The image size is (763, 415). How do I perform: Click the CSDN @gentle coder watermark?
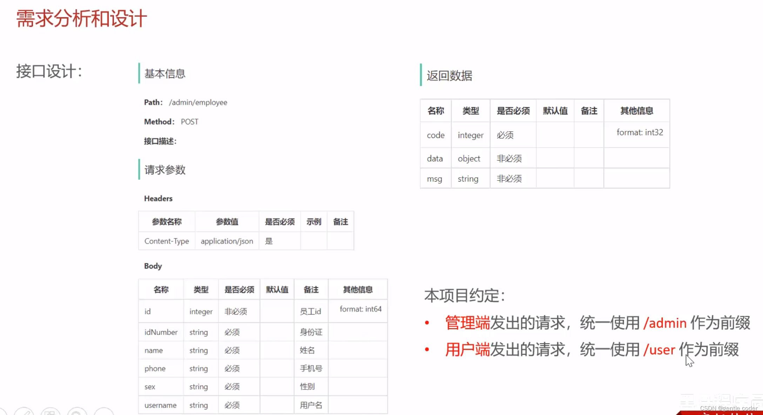tap(729, 408)
